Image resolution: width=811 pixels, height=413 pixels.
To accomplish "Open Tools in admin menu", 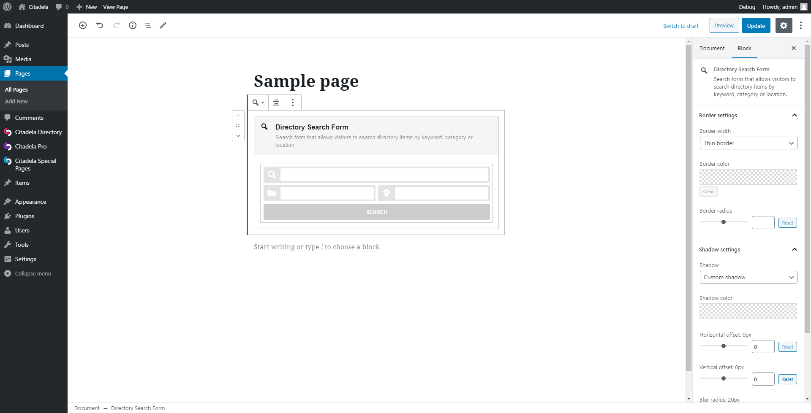I will pos(34,245).
